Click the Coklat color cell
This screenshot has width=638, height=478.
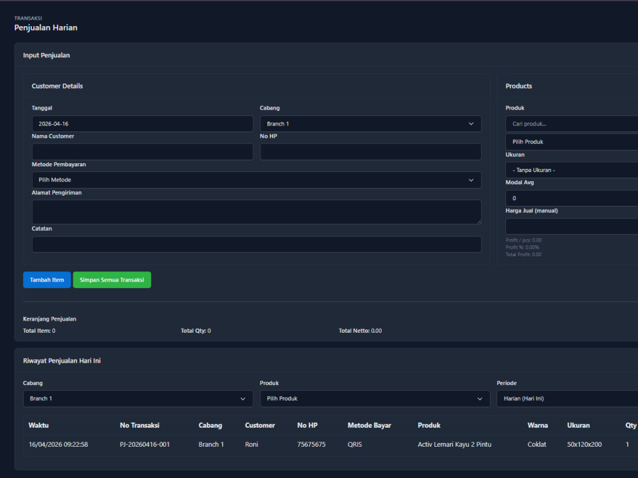[x=537, y=444]
